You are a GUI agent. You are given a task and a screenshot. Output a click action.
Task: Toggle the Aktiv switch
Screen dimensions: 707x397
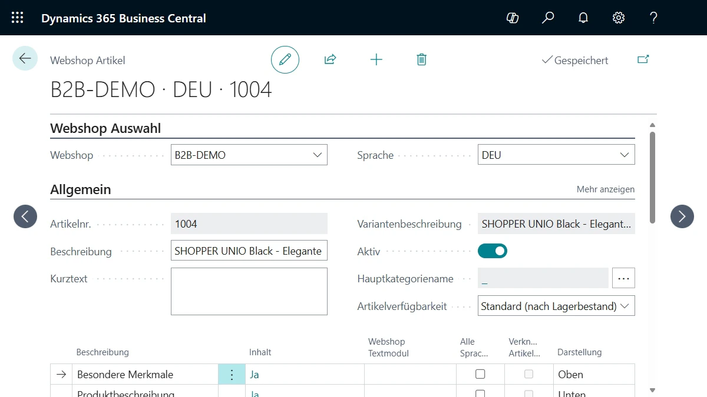coord(493,251)
